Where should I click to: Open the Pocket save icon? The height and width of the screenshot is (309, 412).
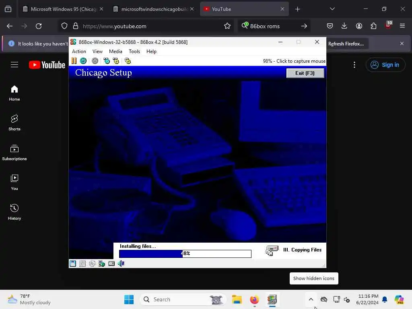[330, 26]
